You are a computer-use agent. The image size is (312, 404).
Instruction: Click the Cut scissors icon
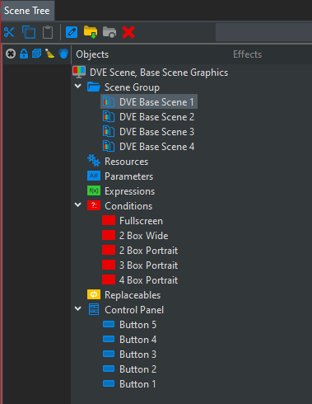[x=9, y=32]
